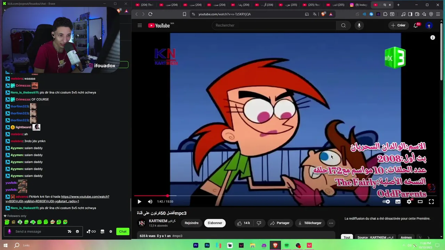Enter fullscreen video mode
This screenshot has height=250, width=445.
tap(431, 201)
